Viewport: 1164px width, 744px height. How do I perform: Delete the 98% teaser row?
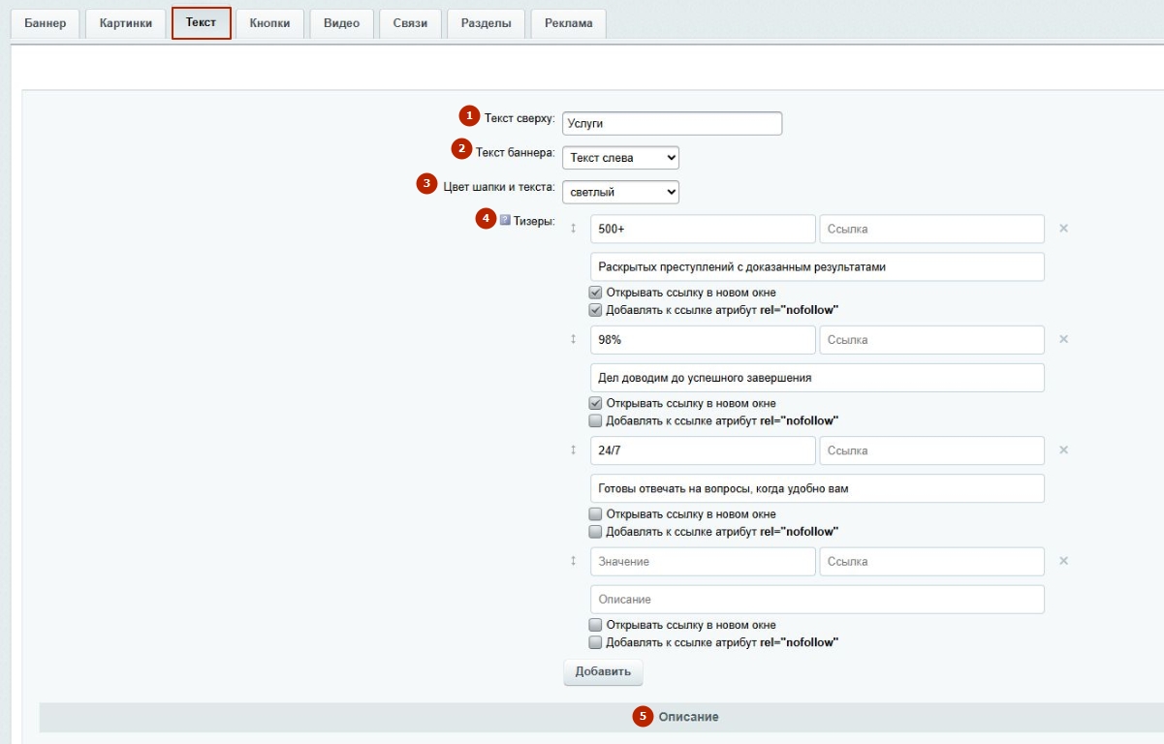coord(1063,339)
